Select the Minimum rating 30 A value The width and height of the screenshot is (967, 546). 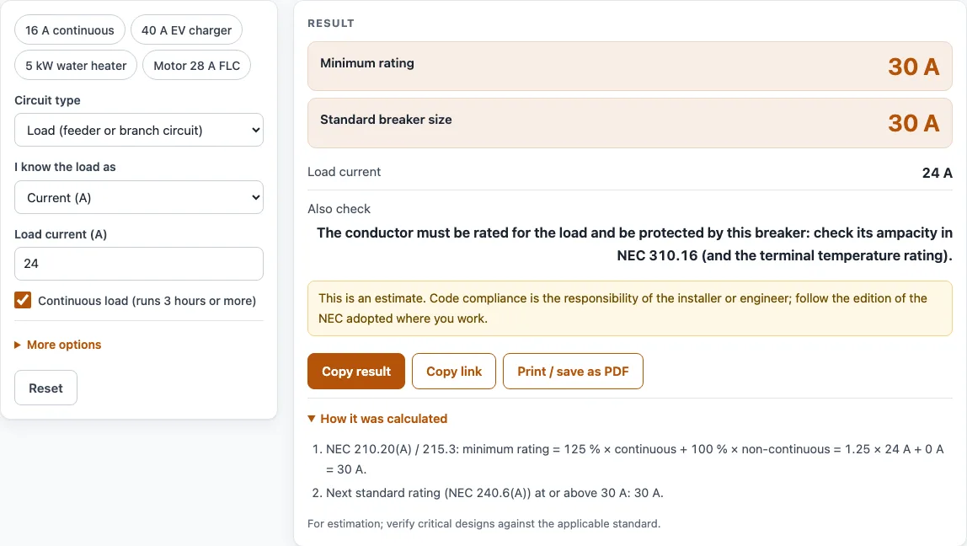[x=913, y=67]
